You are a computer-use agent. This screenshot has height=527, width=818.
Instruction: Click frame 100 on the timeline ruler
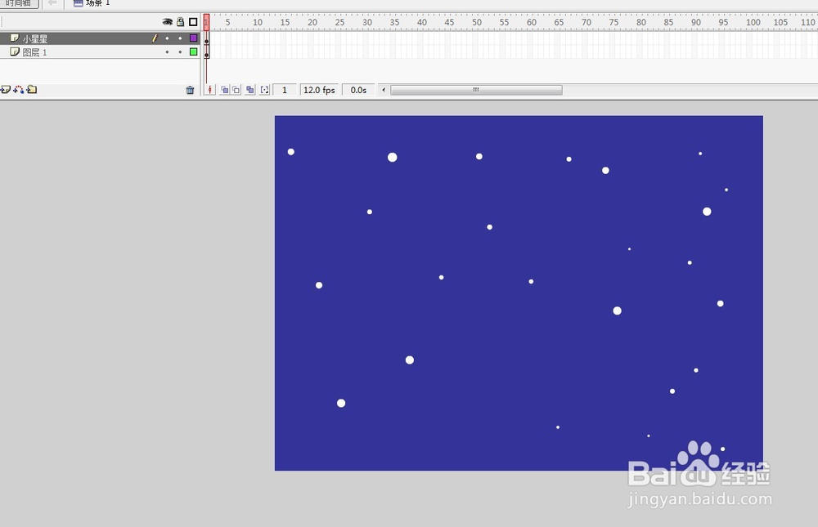click(753, 22)
